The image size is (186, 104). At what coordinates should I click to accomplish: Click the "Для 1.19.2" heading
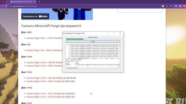(26, 88)
